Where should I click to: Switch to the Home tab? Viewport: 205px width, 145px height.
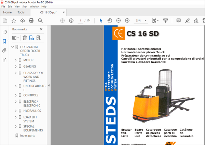point(7,12)
